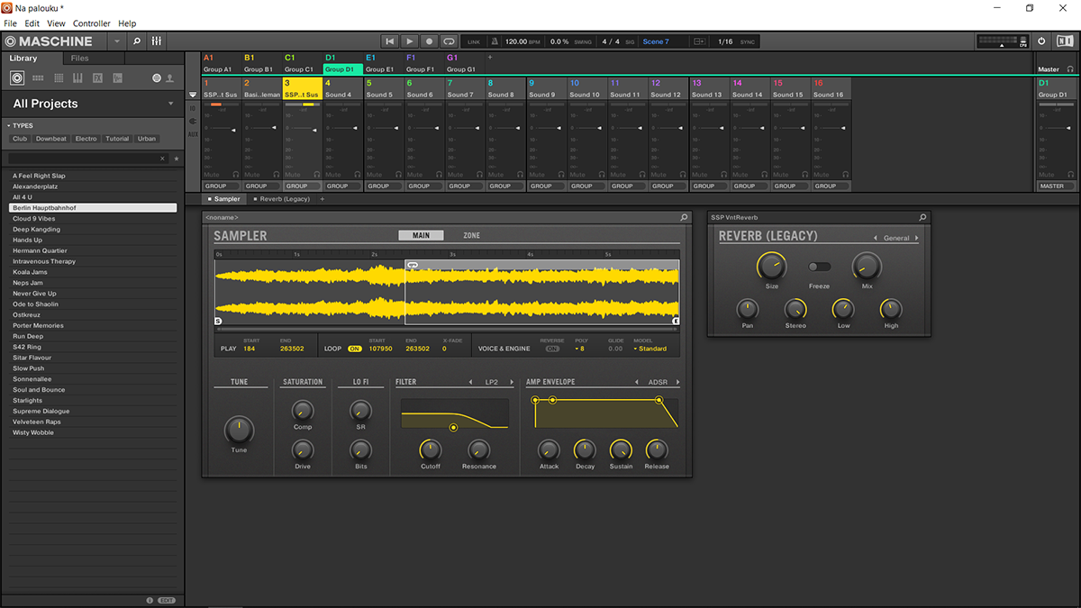Select next filter type after LP2
The height and width of the screenshot is (608, 1081).
pos(511,382)
